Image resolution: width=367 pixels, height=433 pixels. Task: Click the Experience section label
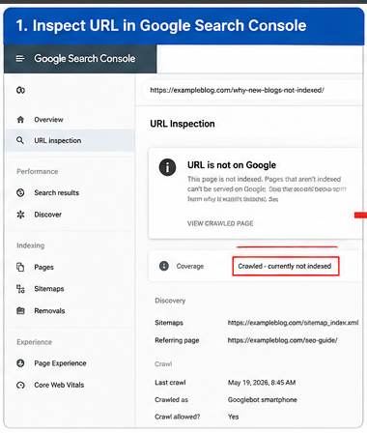pos(34,342)
